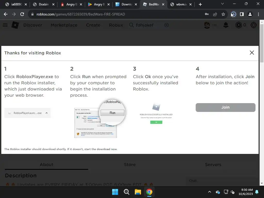Open Windows notification bell
The width and height of the screenshot is (264, 198).
pos(257,192)
